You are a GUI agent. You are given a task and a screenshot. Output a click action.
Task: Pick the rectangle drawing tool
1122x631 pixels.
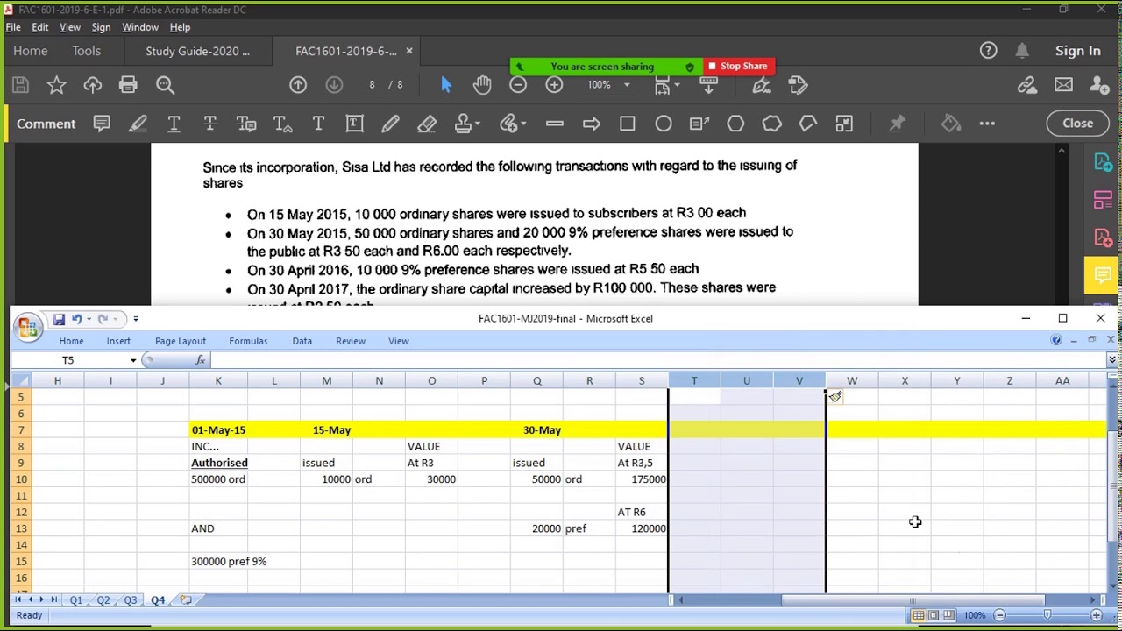tap(628, 124)
